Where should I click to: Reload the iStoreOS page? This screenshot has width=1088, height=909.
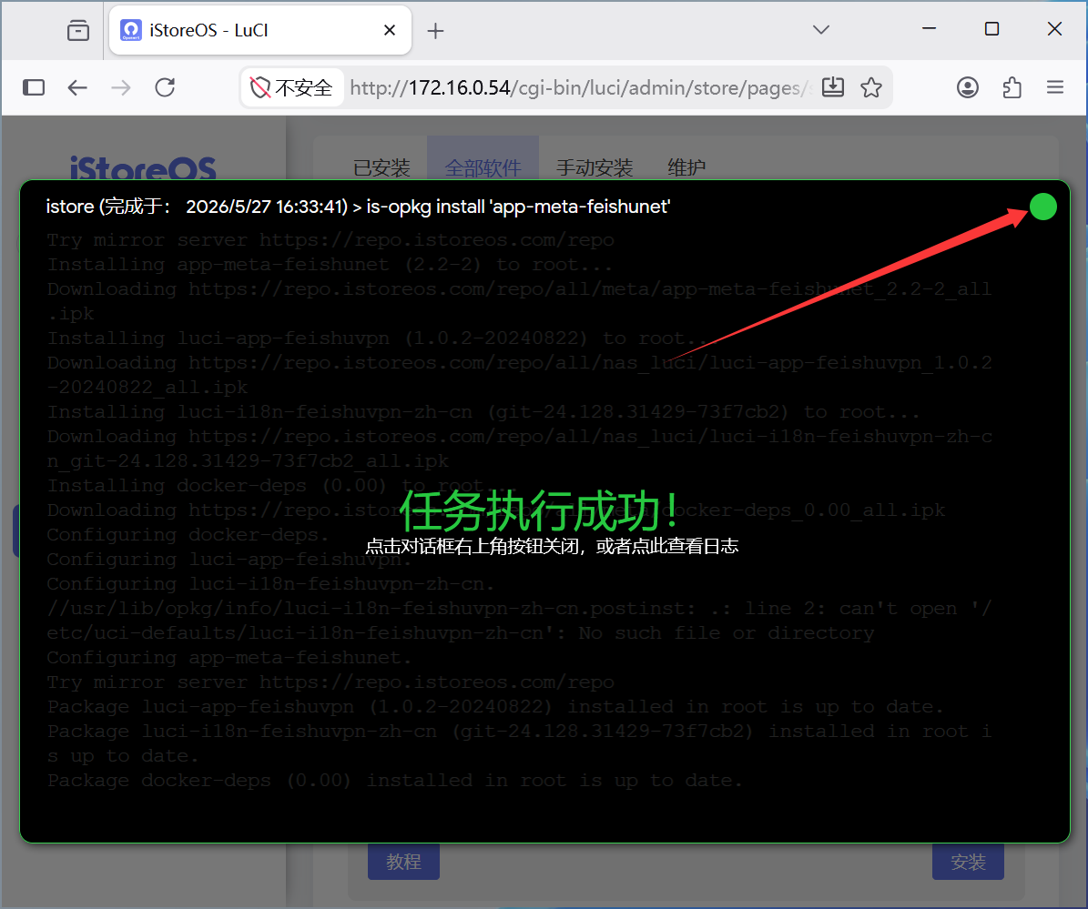pos(165,87)
